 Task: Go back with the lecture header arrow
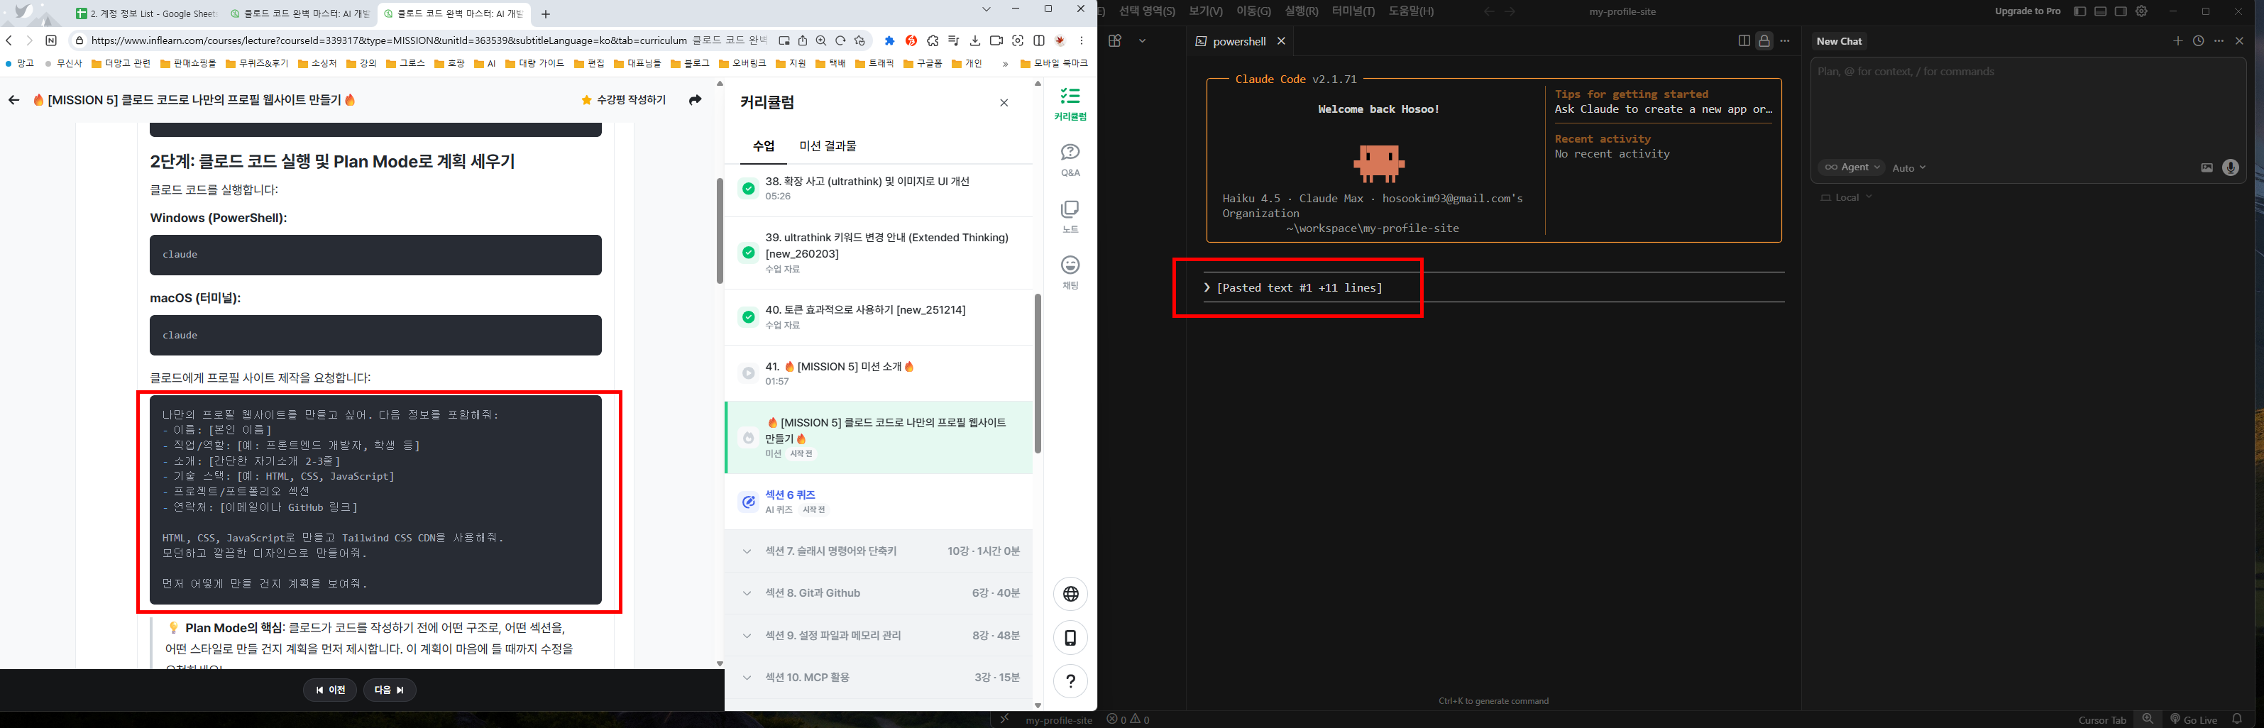click(x=13, y=100)
